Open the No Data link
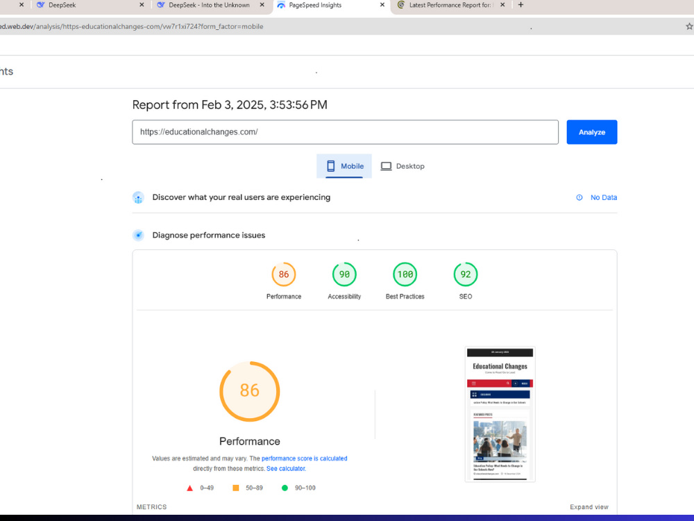Screen dimensions: 694x521 click(x=604, y=197)
